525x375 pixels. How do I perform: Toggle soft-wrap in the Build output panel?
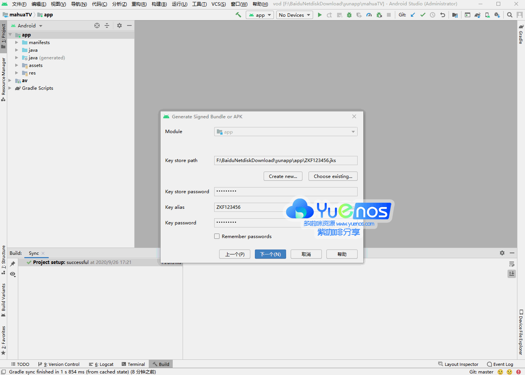(512, 264)
